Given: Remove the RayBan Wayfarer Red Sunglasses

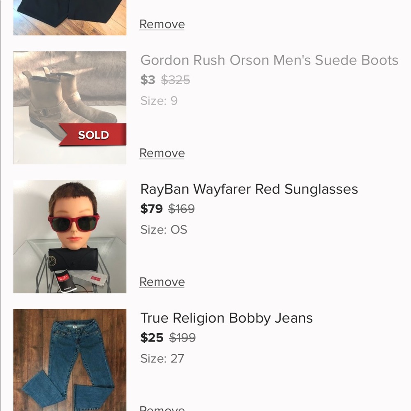Looking at the screenshot, I should click(162, 282).
